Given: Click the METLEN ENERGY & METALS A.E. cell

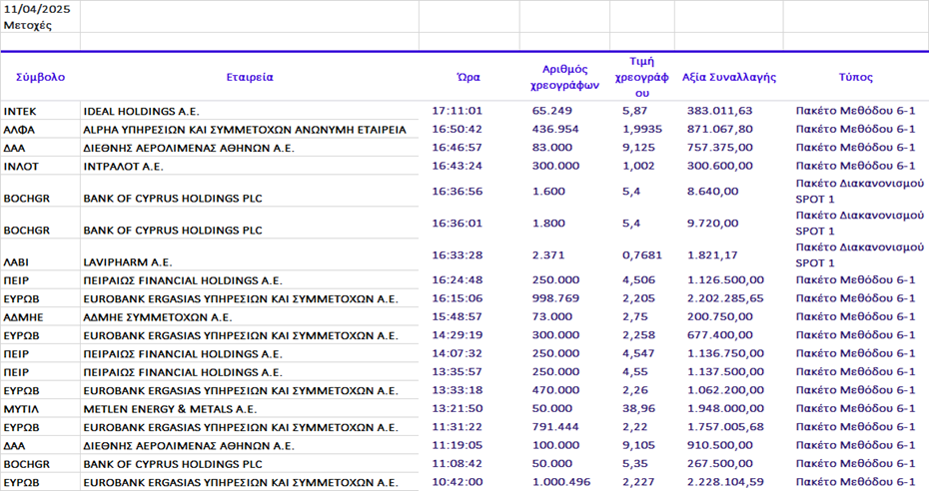Looking at the screenshot, I should (x=170, y=408).
